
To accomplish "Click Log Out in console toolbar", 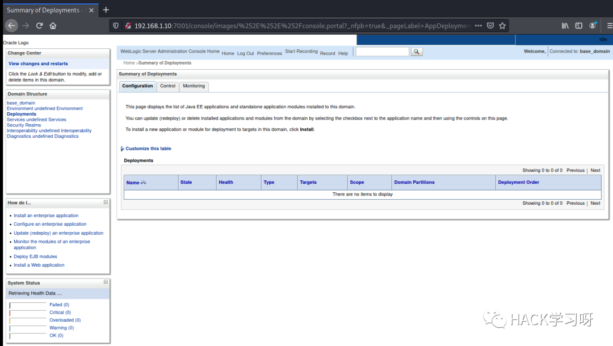I will [246, 53].
